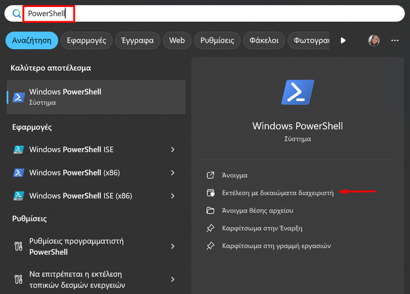The height and width of the screenshot is (294, 410).
Task: Click the Να επιτρέπεται η εκτέλεση tools icon
Action: coord(18,279)
